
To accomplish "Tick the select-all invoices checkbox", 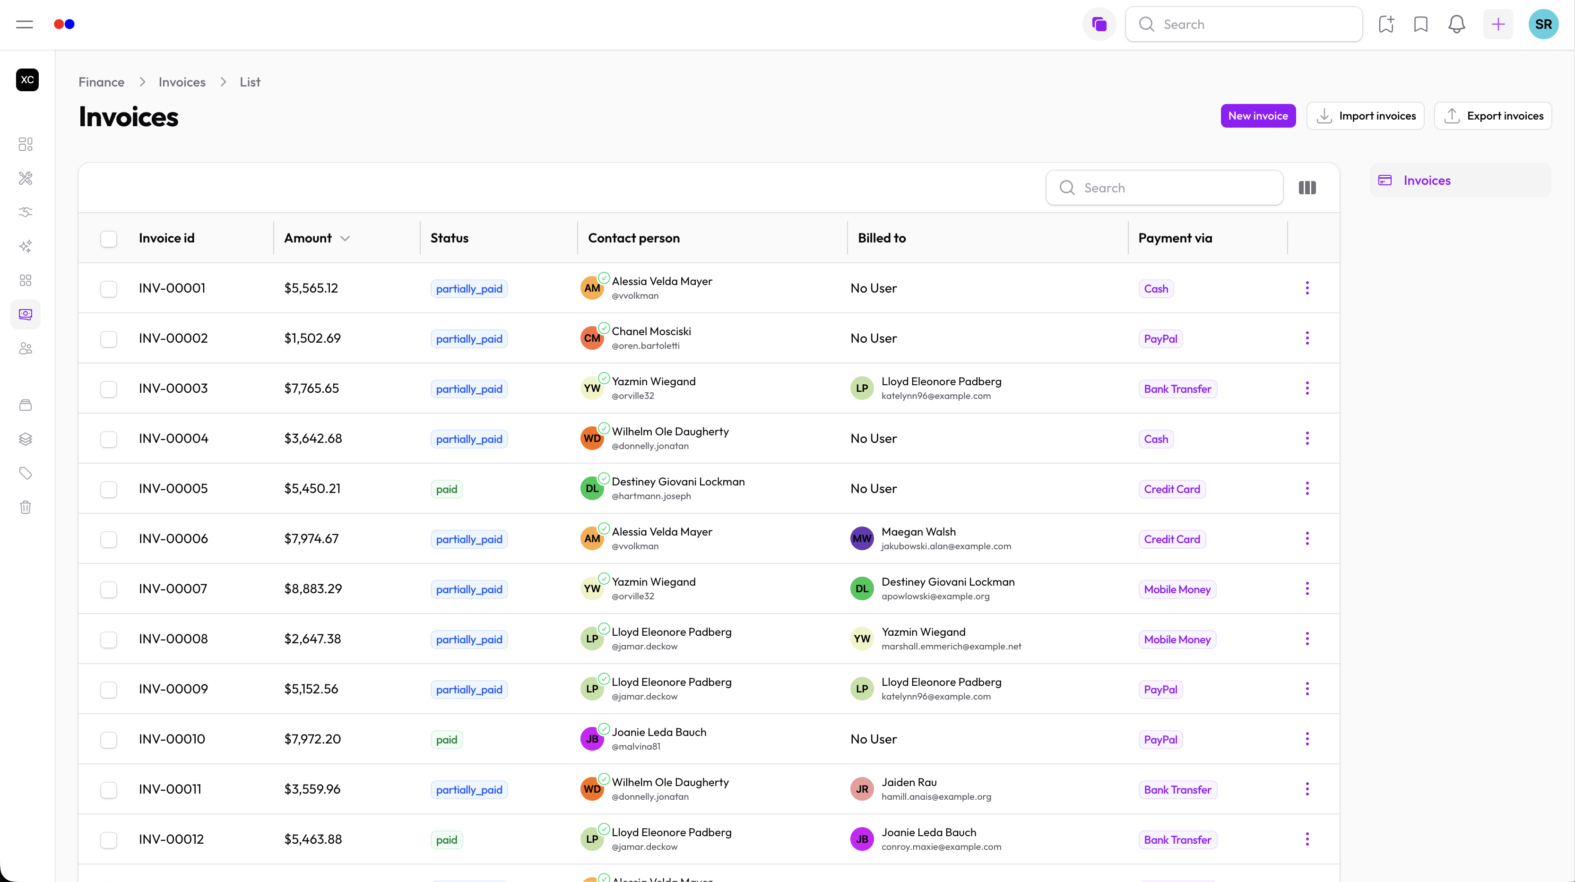I will click(x=109, y=238).
